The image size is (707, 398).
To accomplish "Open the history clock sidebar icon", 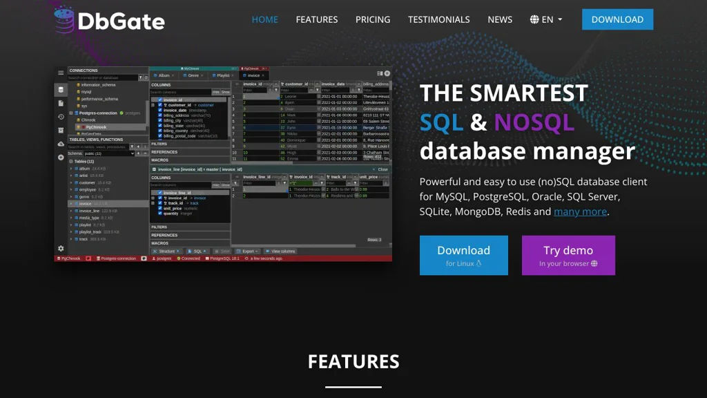I will point(61,117).
